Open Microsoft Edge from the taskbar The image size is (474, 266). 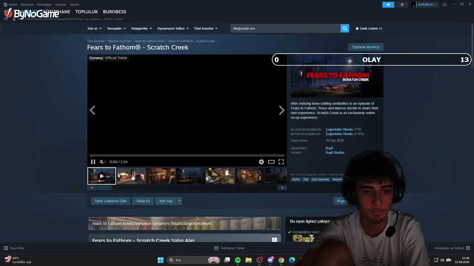(292, 260)
